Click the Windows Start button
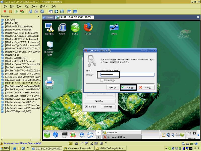201x151 pixels. coord(5,148)
